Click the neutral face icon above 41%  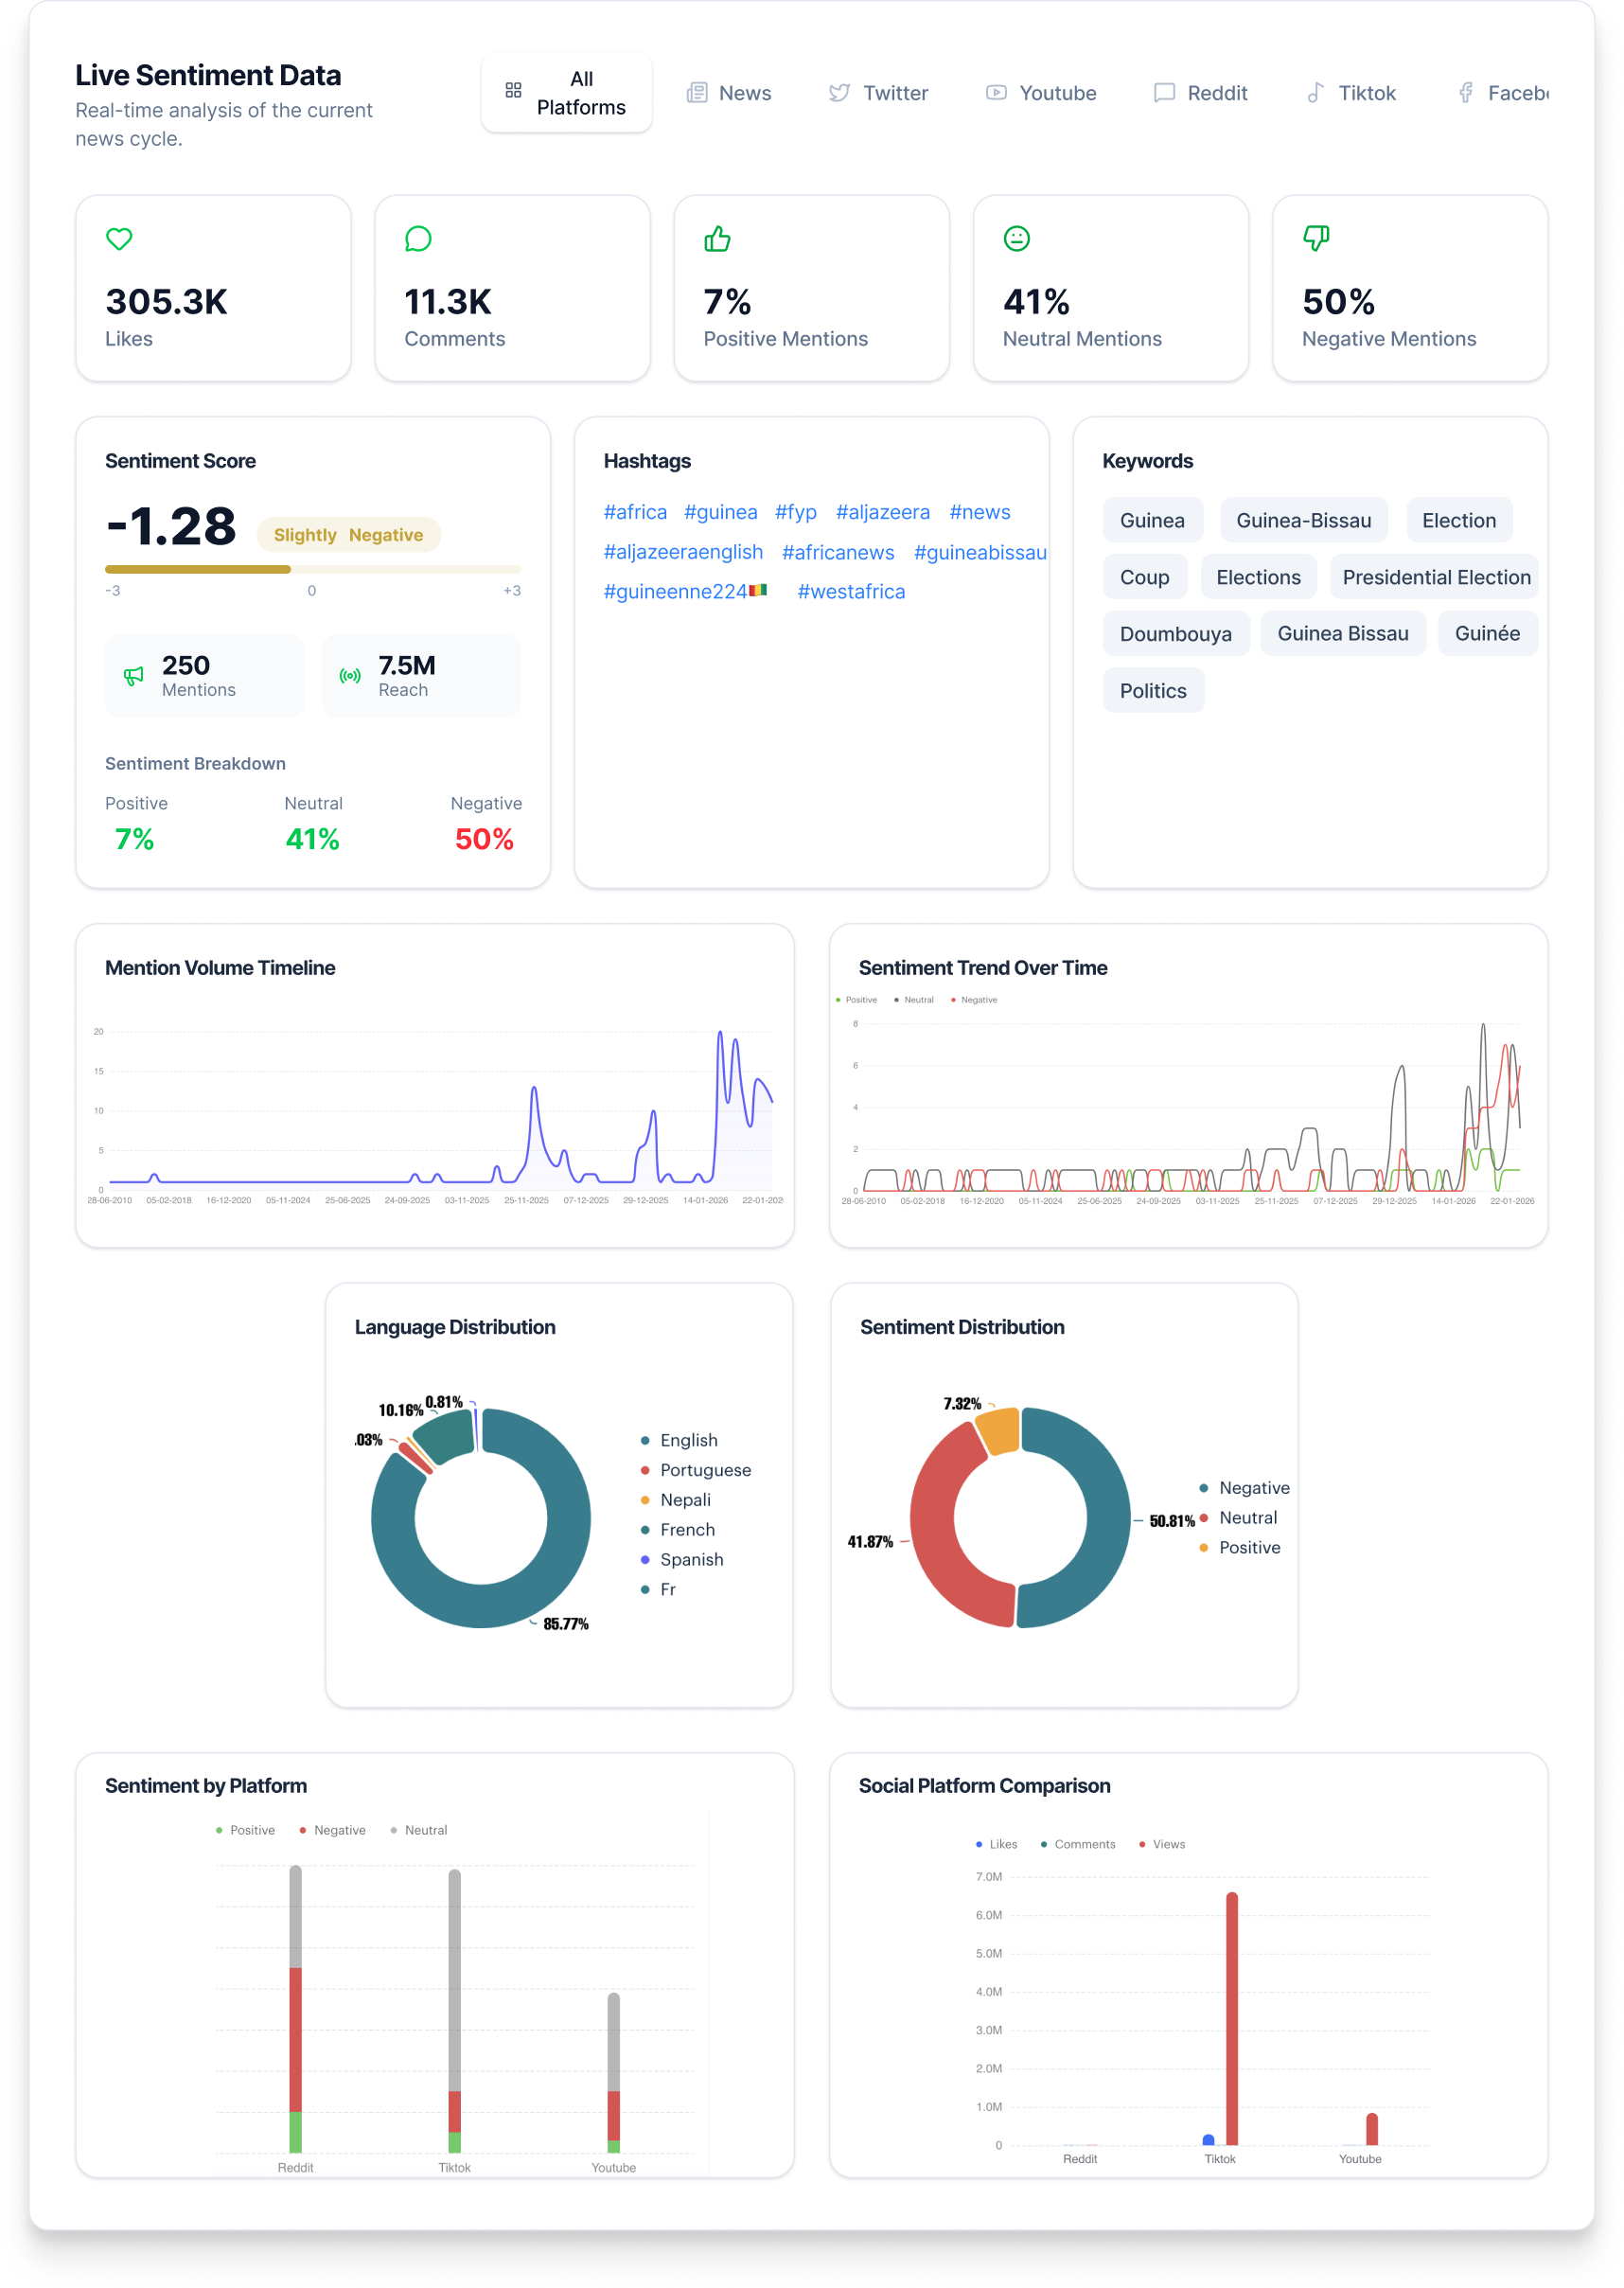tap(1016, 239)
